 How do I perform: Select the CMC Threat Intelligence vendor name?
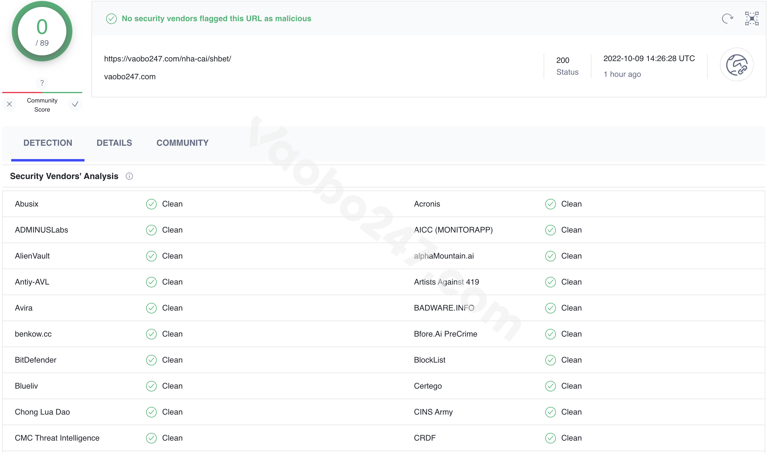tap(57, 438)
